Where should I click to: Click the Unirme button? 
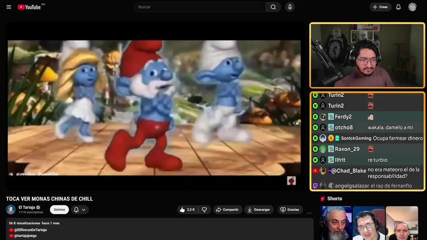tap(59, 210)
